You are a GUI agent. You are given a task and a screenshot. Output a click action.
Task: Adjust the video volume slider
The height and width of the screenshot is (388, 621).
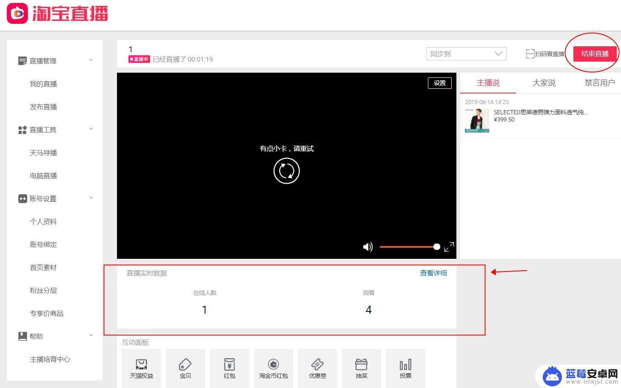point(410,247)
